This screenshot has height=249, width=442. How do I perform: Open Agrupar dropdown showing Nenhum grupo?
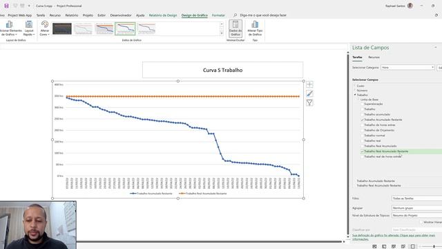[x=416, y=207]
